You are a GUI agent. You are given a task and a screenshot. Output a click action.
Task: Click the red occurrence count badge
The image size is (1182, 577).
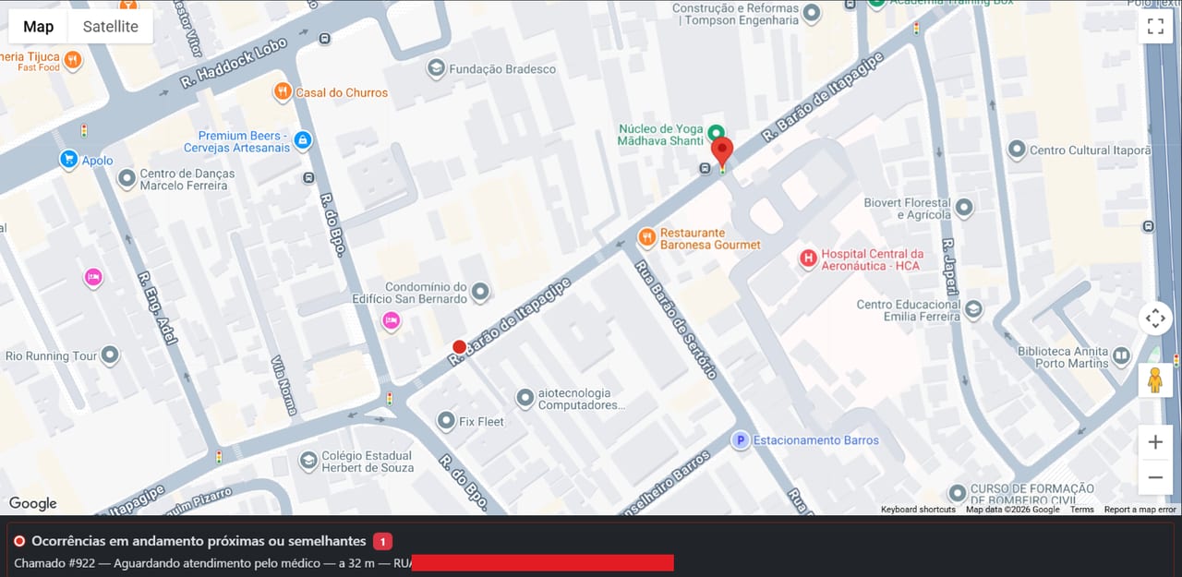pyautogui.click(x=382, y=541)
